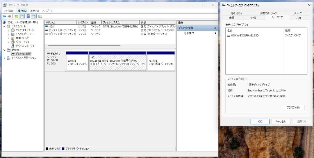The height and width of the screenshot is (158, 314).
Task: Click the 未割り当て black legend swatch
Action: pos(47,149)
